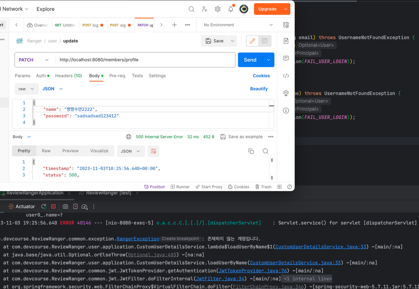Expand the Upgrade dropdown arrow

tap(286, 9)
